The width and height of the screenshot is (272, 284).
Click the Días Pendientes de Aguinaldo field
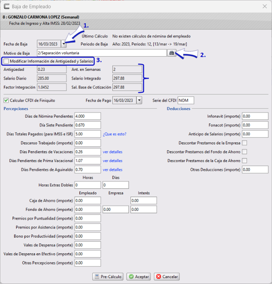pos(88,169)
